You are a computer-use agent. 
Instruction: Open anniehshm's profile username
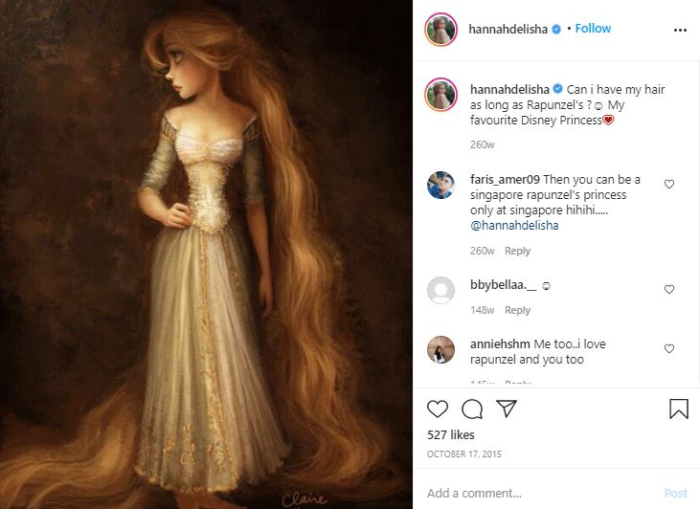500,343
